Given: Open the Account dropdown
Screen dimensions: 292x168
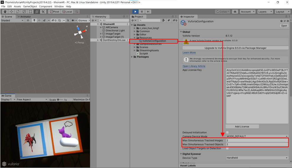Looking at the screenshot, I should click(x=248, y=12).
